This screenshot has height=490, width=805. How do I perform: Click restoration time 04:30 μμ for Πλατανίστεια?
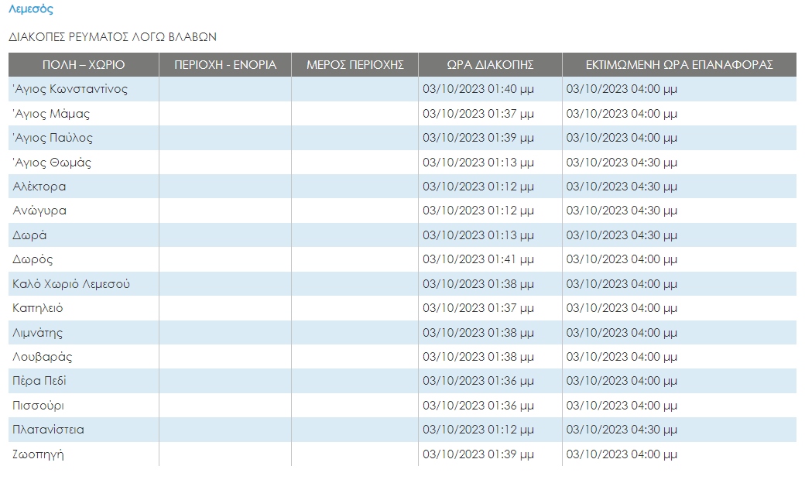[x=622, y=430]
